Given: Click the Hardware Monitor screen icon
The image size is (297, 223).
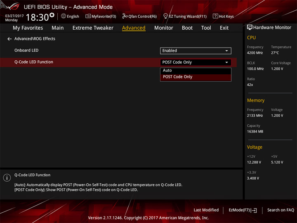Looking at the screenshot, I should (x=250, y=28).
